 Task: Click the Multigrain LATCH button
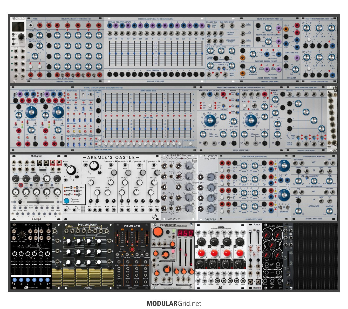pyautogui.click(x=58, y=208)
